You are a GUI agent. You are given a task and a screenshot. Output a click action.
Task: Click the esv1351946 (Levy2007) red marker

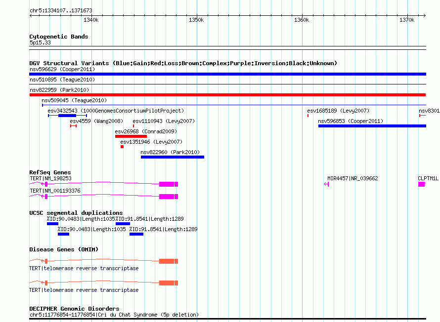click(x=122, y=147)
